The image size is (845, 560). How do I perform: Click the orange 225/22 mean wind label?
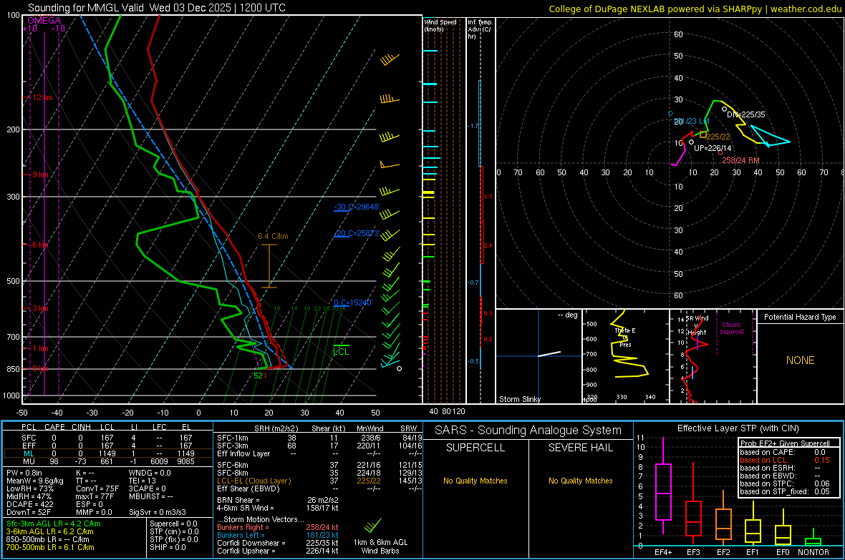(x=718, y=137)
